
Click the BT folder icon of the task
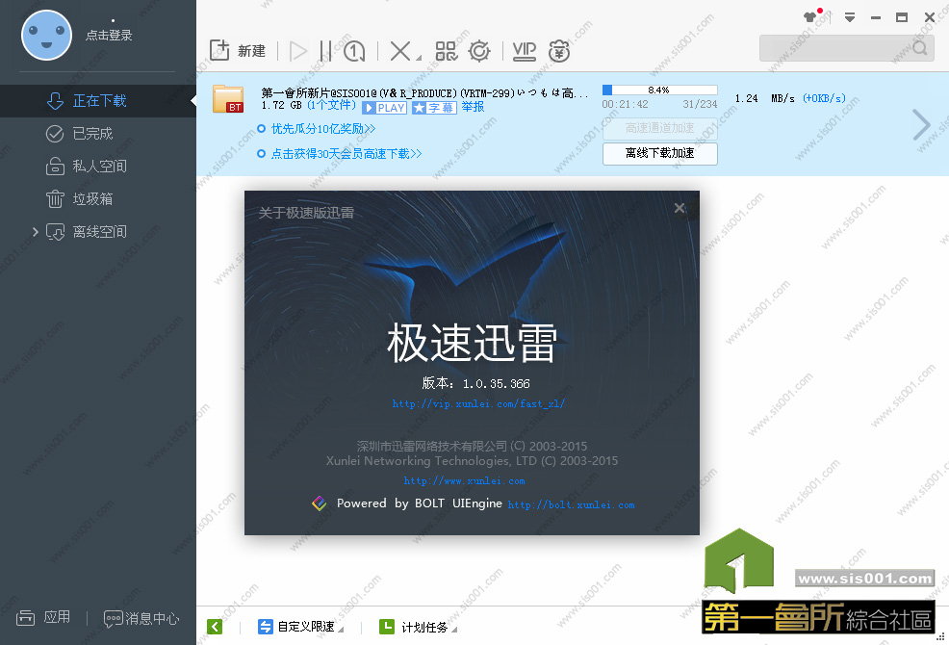tap(228, 99)
